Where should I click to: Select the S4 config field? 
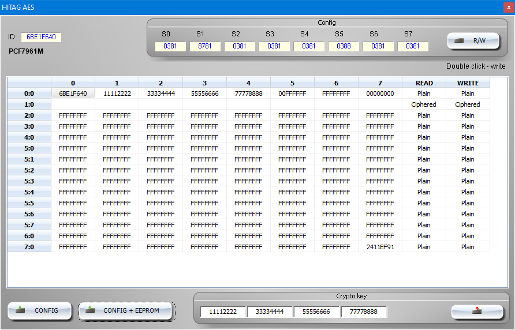coord(309,46)
